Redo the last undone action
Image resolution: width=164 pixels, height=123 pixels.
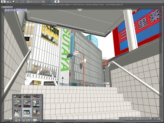(x=22, y=2)
